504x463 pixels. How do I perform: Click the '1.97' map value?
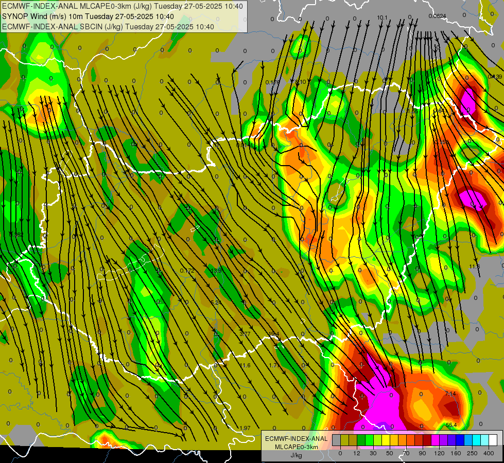click(245, 428)
